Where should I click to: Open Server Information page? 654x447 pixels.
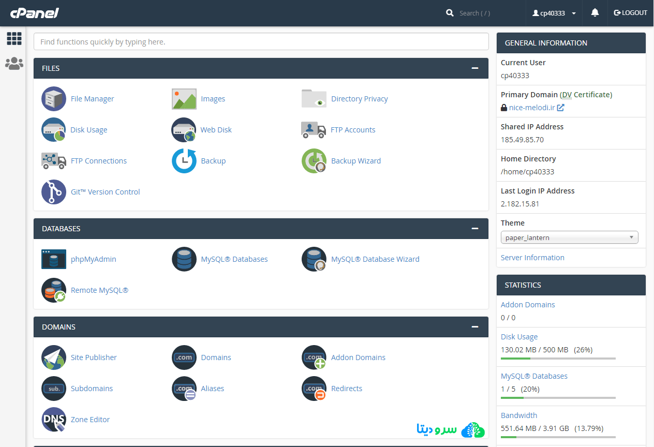532,257
